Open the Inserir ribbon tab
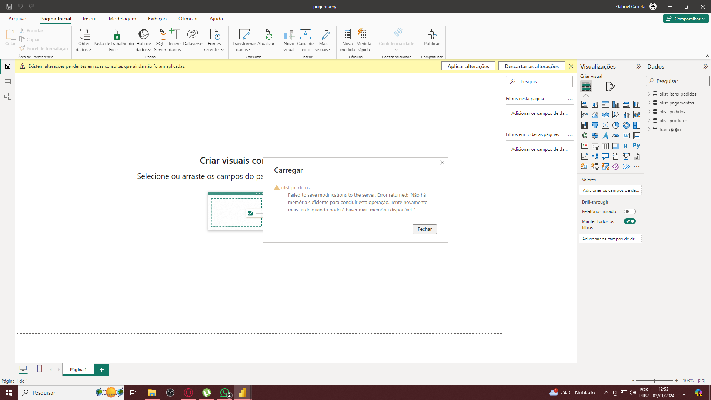 coord(90,19)
